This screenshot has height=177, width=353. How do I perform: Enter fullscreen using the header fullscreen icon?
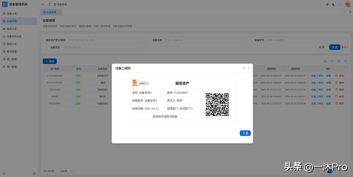[x=340, y=4]
